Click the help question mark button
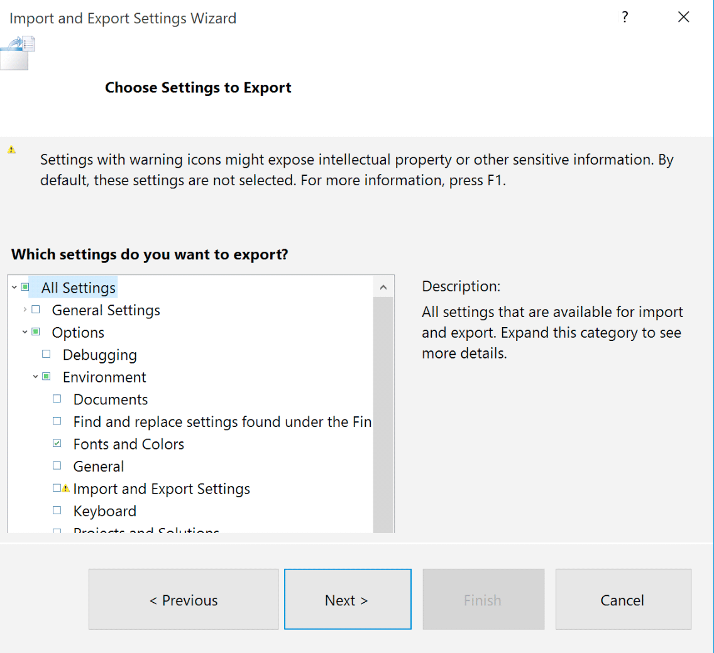Image resolution: width=714 pixels, height=653 pixels. pyautogui.click(x=625, y=18)
